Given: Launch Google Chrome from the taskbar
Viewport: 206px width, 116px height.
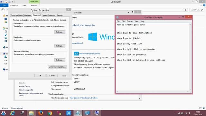Looking at the screenshot, I should [x=50, y=113].
